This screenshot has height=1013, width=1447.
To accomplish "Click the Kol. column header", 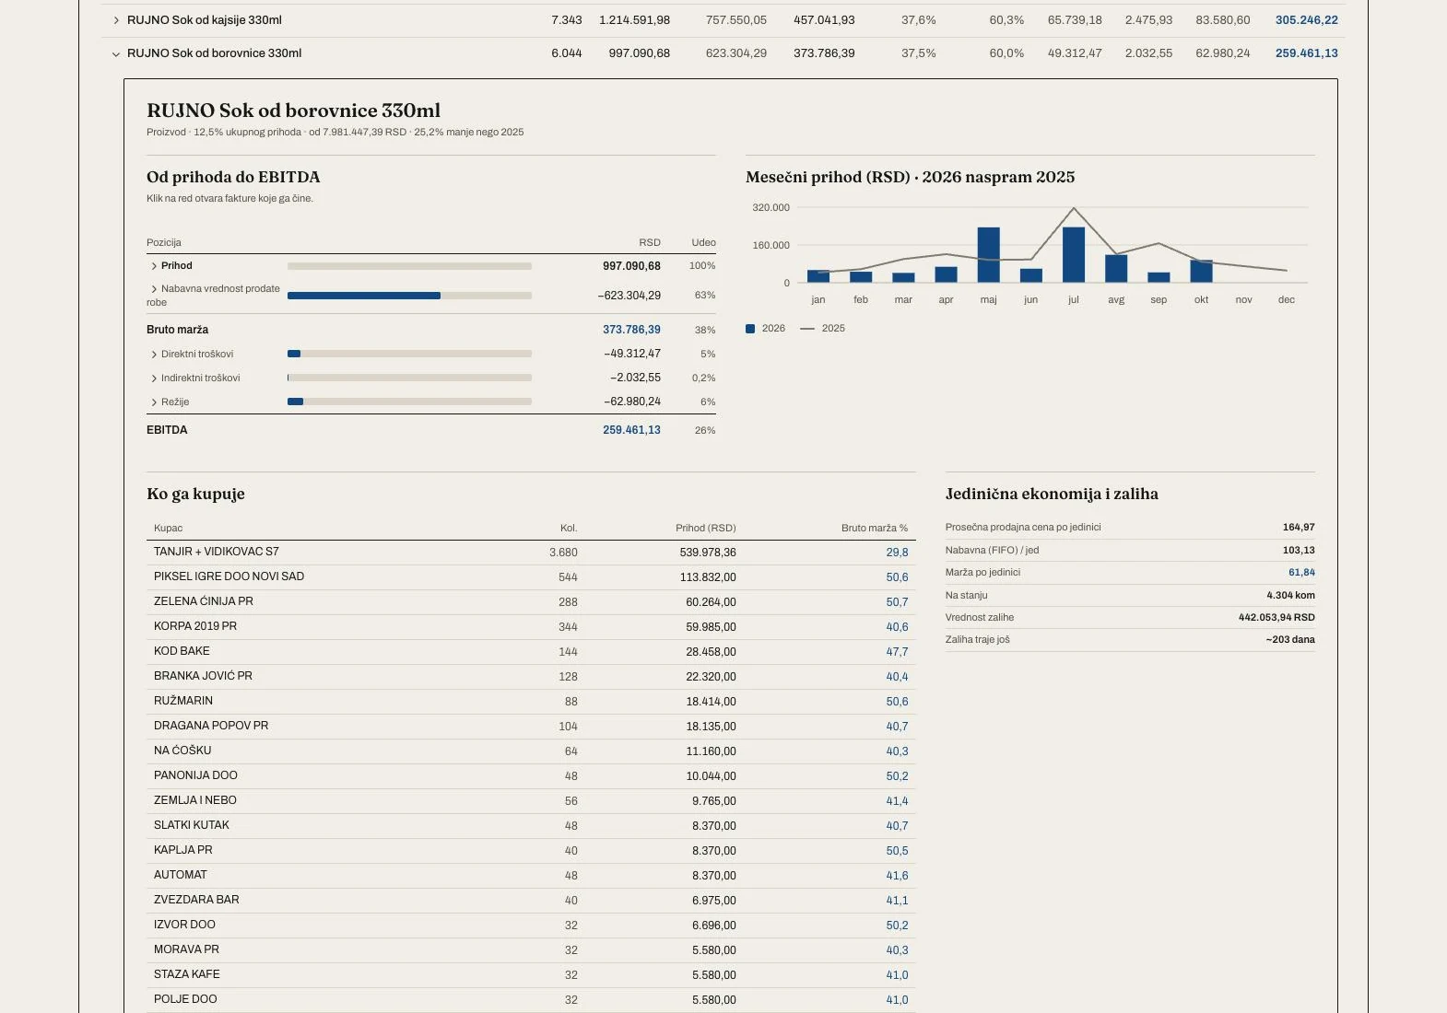I will click(x=569, y=529).
